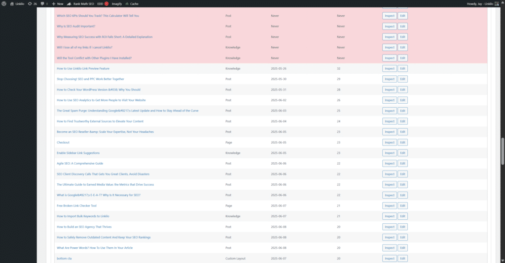The height and width of the screenshot is (263, 505).
Task: Open 'How to Check Your WordPress Version' post
Action: [99, 89]
